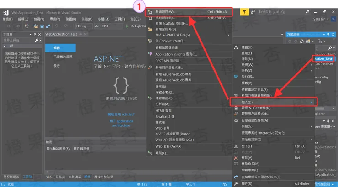Choose 加入(D) in the context menu
The height and width of the screenshot is (187, 338).
click(273, 102)
